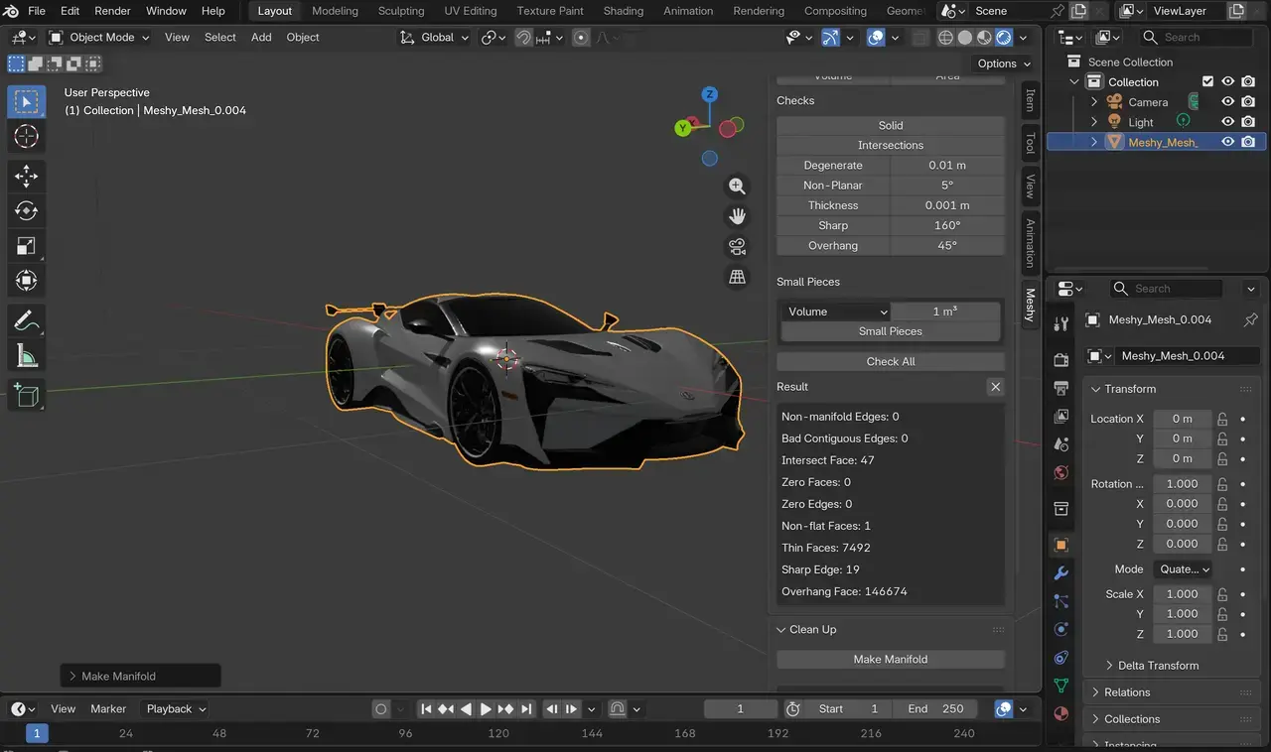This screenshot has height=752, width=1271.
Task: Hide Light in viewport via eye icon
Action: [x=1227, y=122]
